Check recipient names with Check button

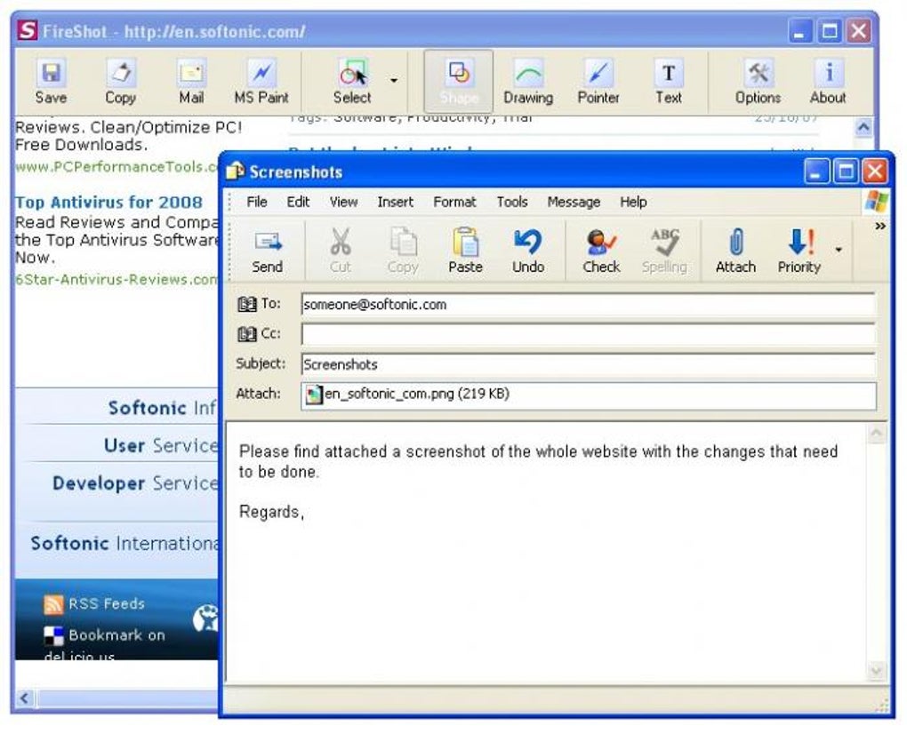pos(601,251)
